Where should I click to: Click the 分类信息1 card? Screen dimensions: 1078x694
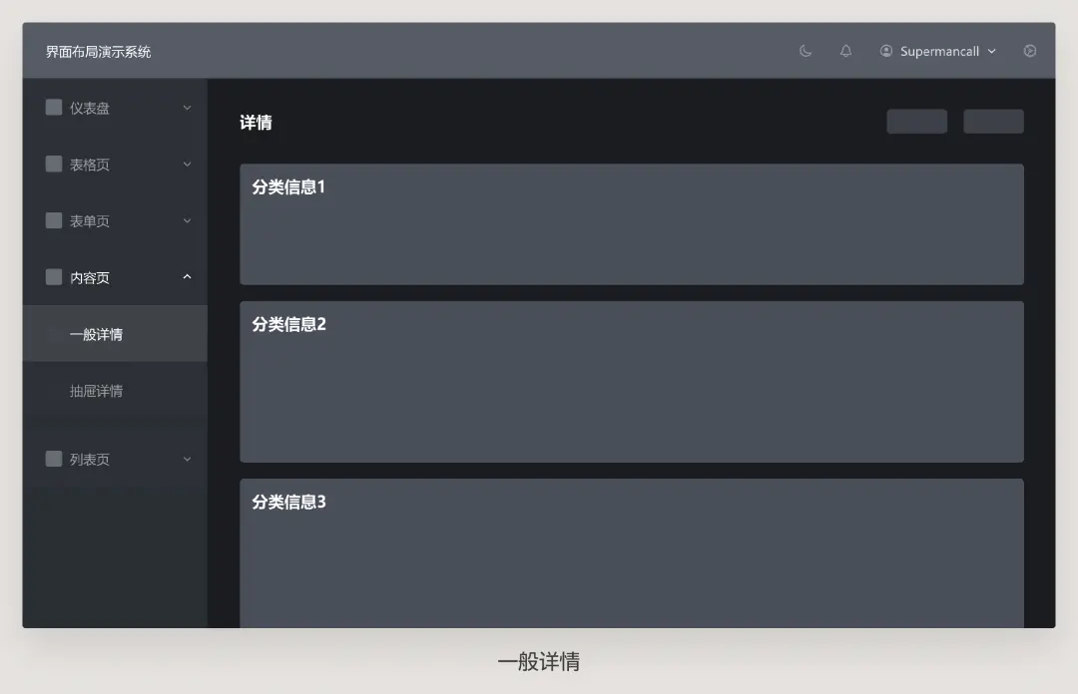632,224
